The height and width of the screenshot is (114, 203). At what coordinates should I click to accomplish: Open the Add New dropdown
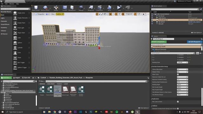pyautogui.click(x=6, y=78)
